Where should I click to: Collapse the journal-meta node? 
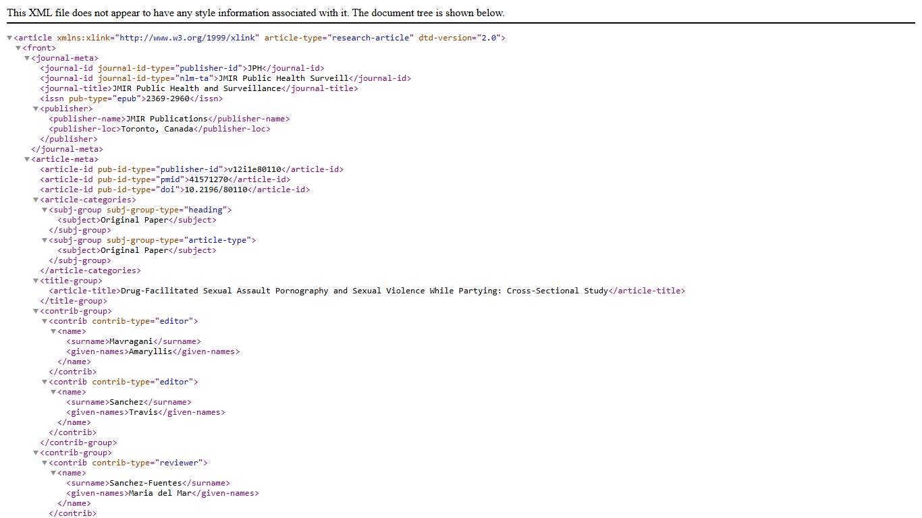point(27,59)
